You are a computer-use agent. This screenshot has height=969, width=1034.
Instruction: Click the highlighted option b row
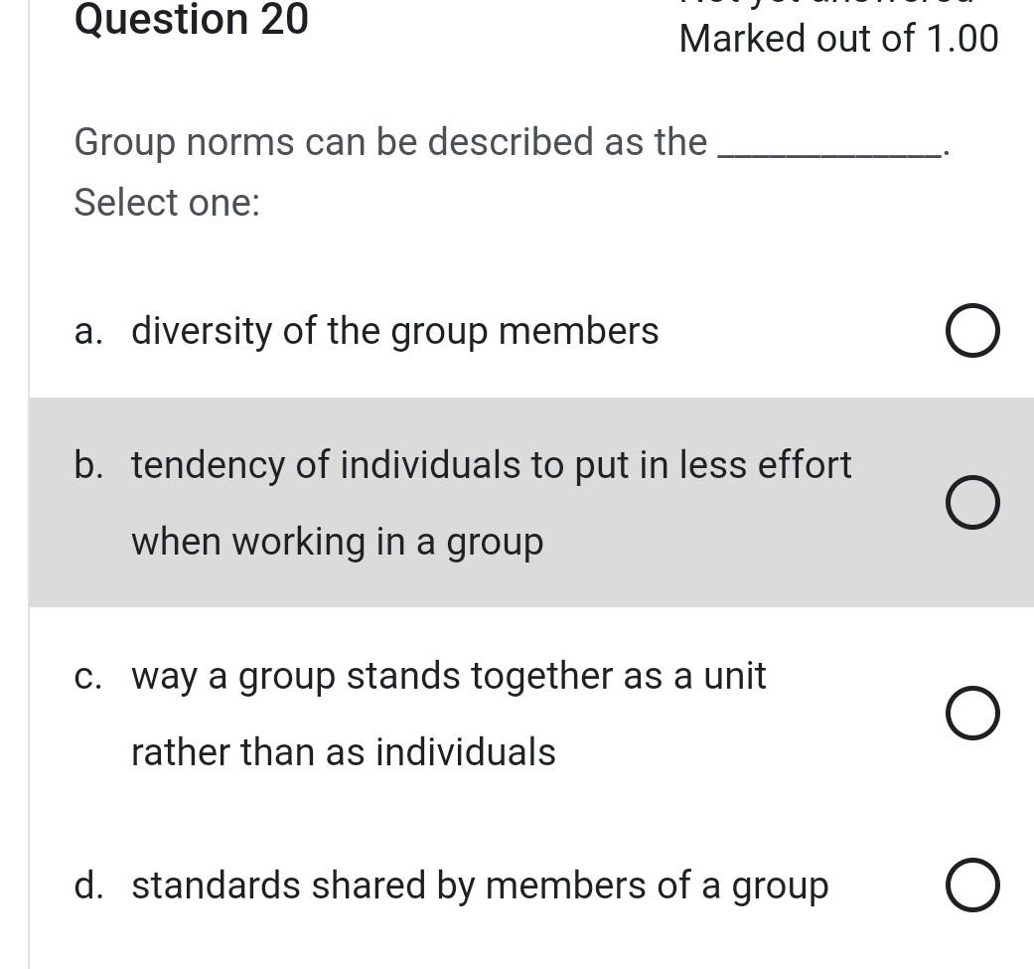[x=517, y=502]
